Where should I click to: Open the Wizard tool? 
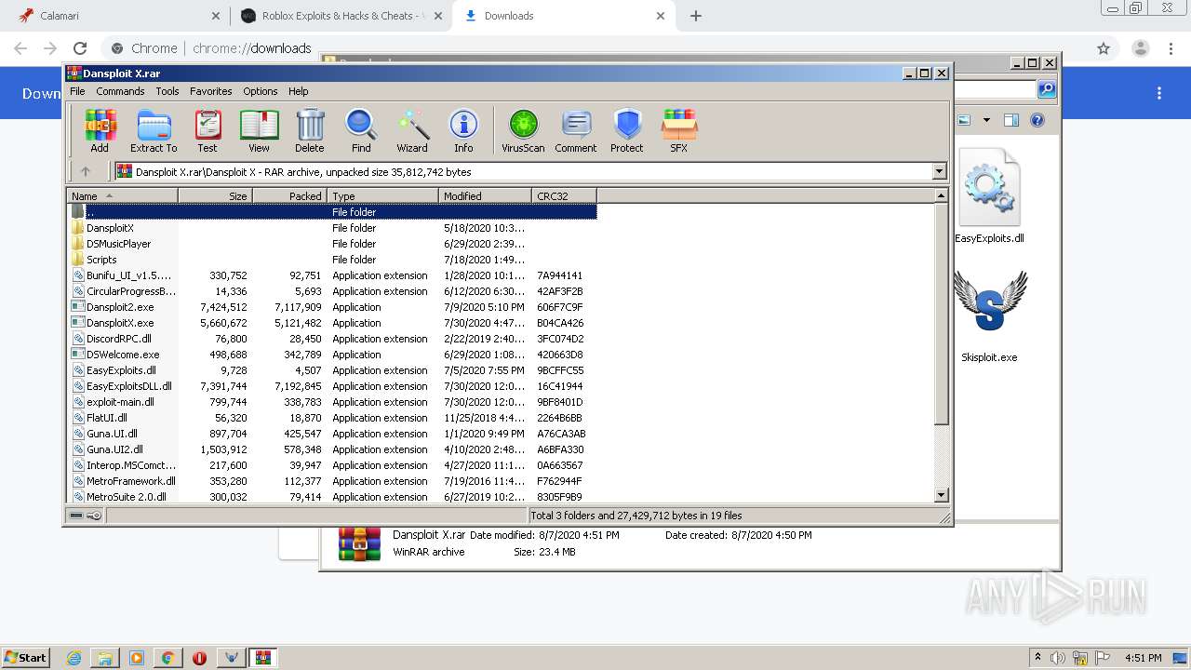[x=412, y=129]
